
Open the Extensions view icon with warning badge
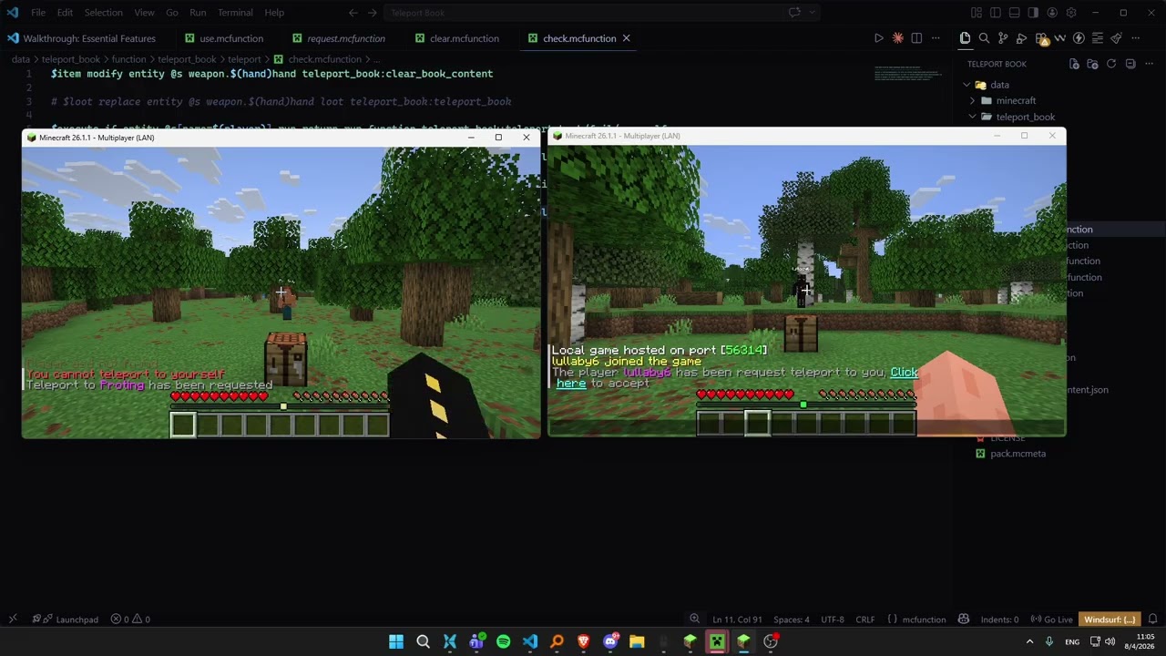[x=1041, y=38]
